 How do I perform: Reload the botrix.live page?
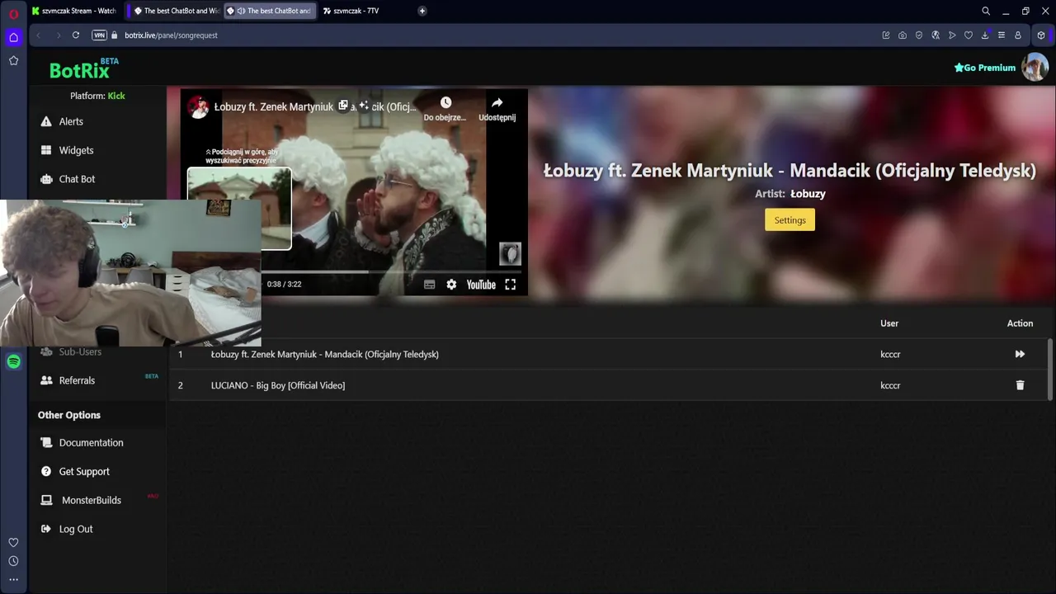(x=76, y=35)
